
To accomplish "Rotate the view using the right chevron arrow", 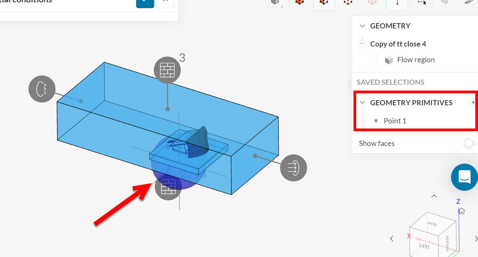I will pyautogui.click(x=476, y=238).
